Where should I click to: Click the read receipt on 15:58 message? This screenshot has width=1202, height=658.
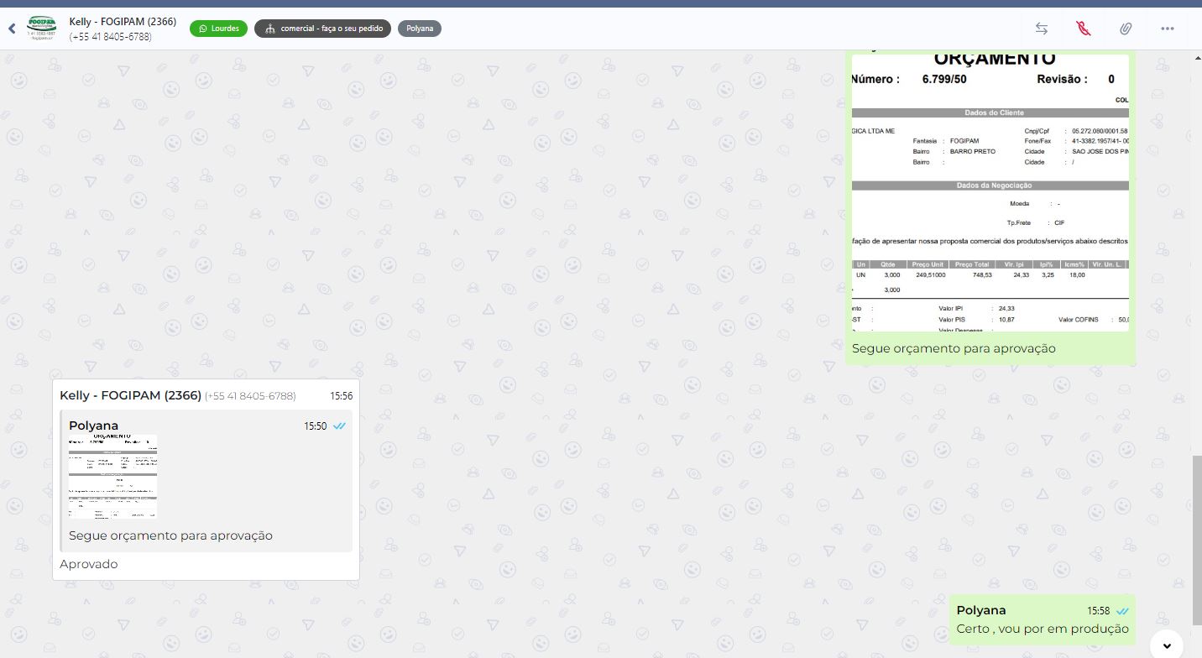tap(1121, 611)
